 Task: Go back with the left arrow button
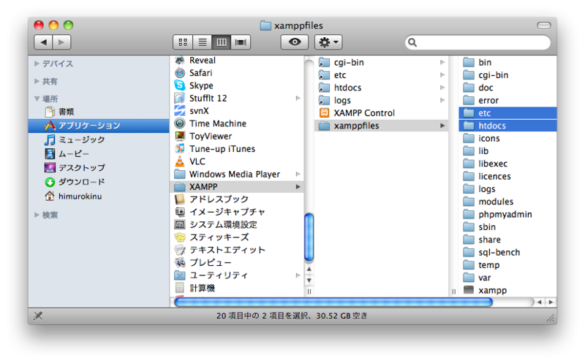(x=43, y=42)
